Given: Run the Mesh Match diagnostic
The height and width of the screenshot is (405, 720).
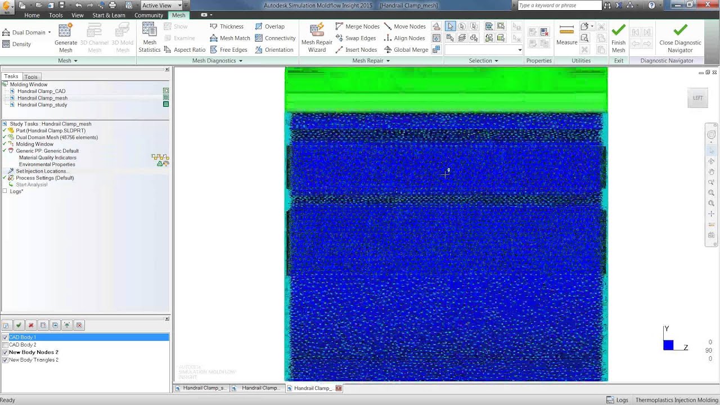Looking at the screenshot, I should click(229, 38).
